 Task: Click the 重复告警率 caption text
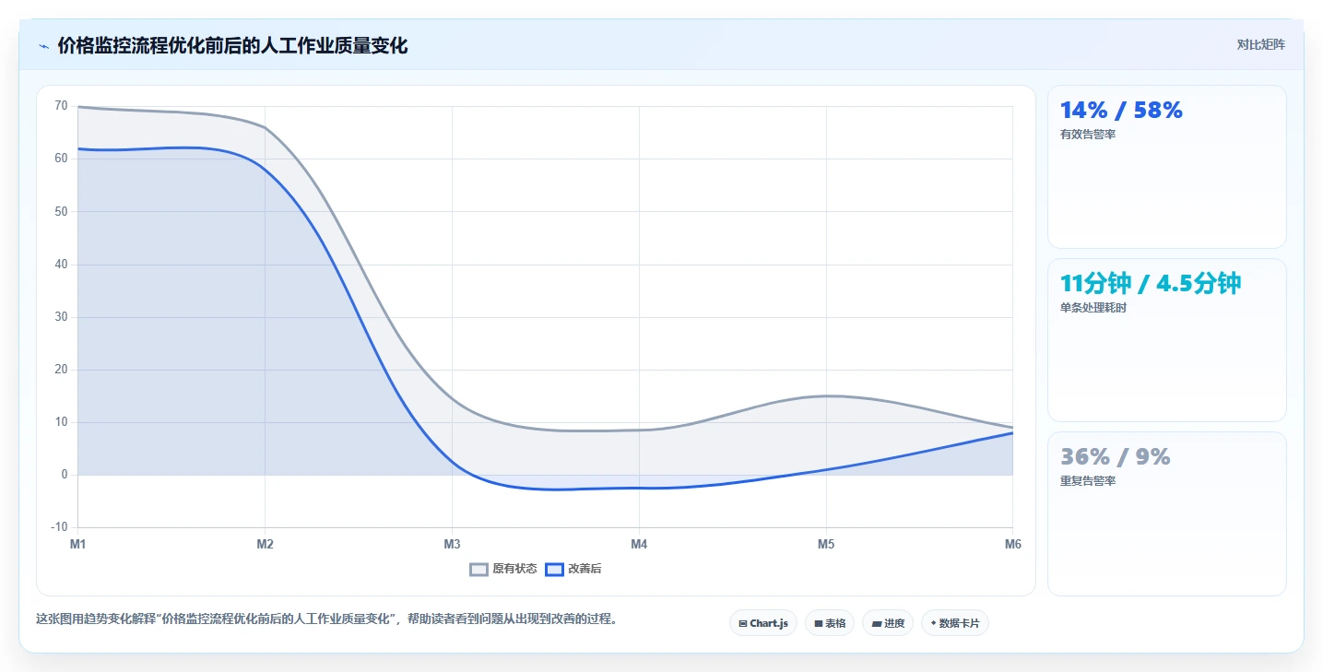tap(1088, 481)
